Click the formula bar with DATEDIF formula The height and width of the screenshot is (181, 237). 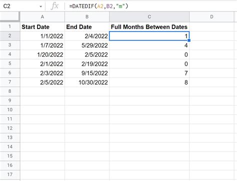150,6
